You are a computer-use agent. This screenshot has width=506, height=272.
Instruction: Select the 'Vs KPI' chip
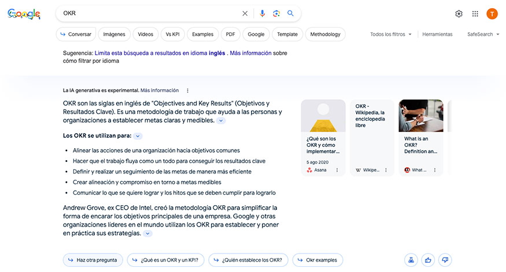pos(173,35)
